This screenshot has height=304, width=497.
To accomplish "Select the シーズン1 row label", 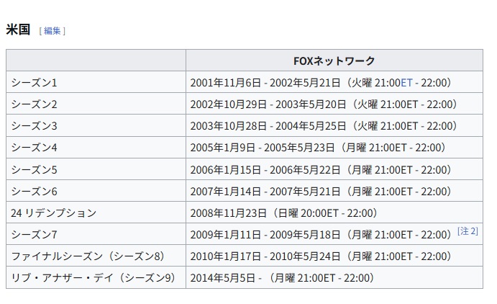I will 34,82.
